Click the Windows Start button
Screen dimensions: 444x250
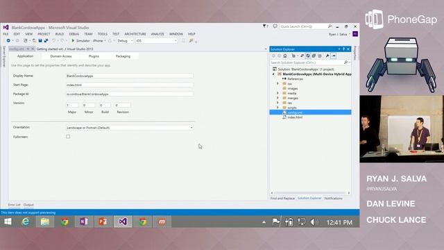8,222
